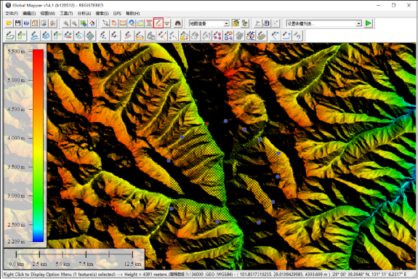The image size is (418, 279).
Task: Open the favorites list combo box
Action: (x=323, y=23)
